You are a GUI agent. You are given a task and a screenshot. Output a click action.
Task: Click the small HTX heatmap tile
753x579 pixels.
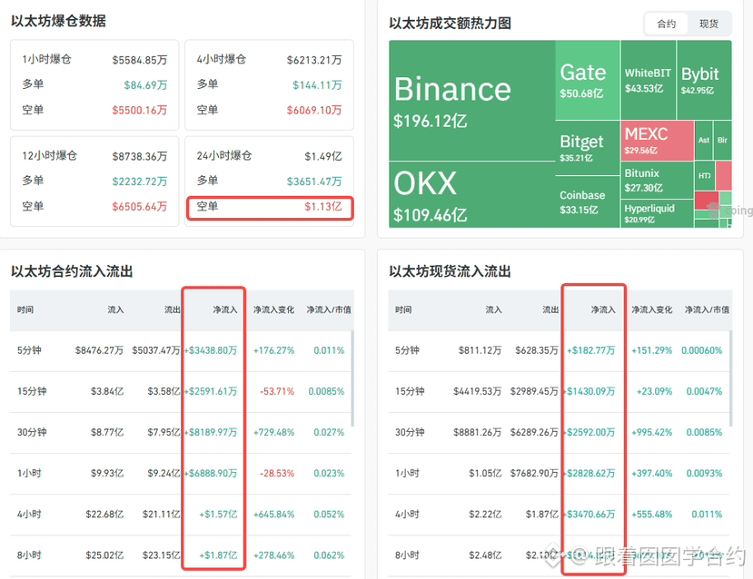(705, 175)
